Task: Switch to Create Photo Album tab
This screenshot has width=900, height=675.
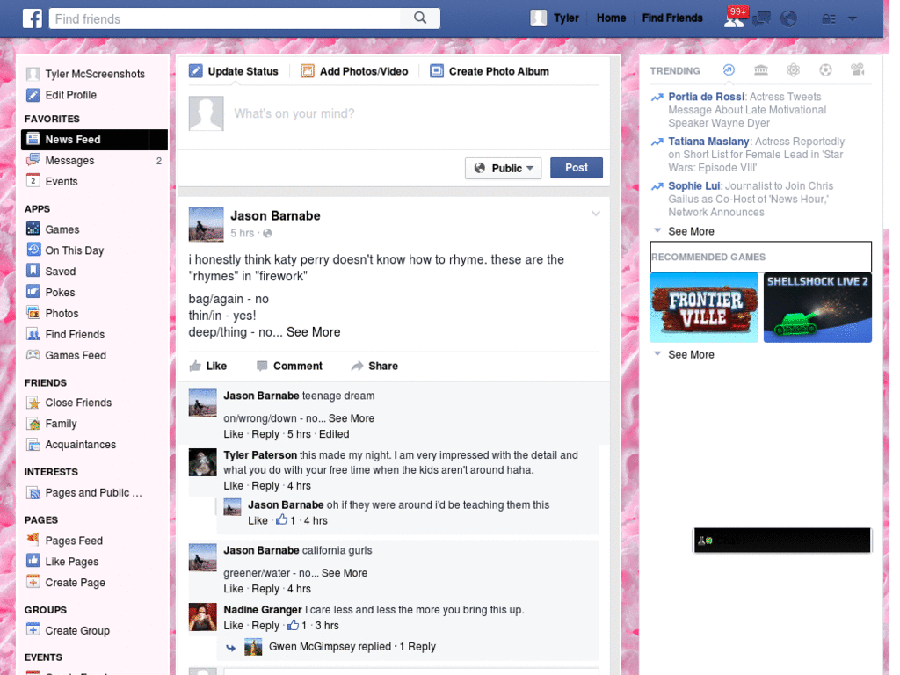Action: (490, 71)
